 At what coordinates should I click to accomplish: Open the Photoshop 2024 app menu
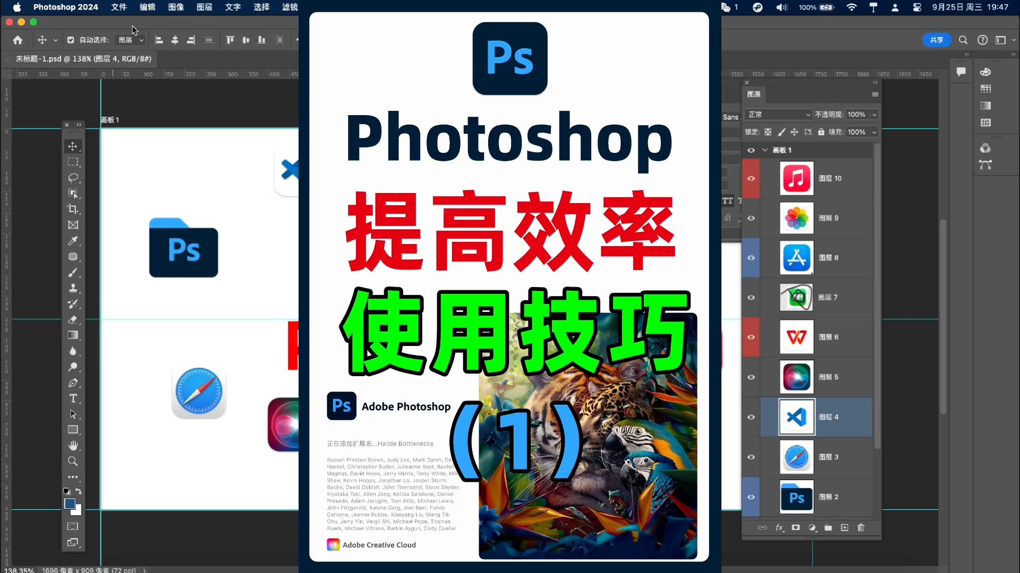(66, 7)
